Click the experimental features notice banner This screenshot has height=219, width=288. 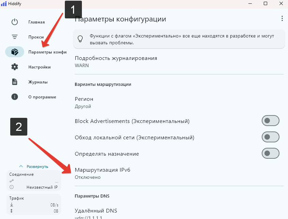click(x=179, y=39)
